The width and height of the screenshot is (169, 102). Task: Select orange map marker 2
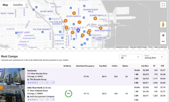click(66, 27)
